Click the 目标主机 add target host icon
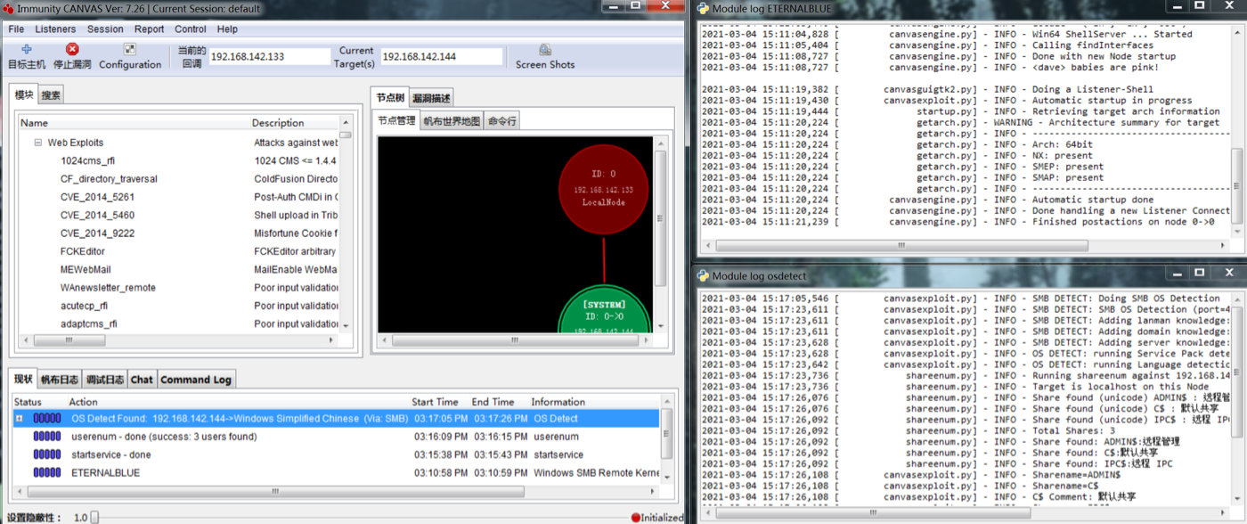This screenshot has height=524, width=1247. [27, 50]
